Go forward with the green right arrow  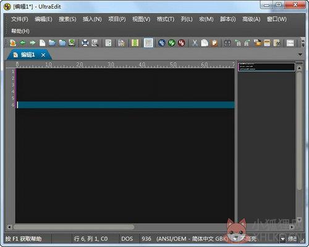tap(33, 43)
